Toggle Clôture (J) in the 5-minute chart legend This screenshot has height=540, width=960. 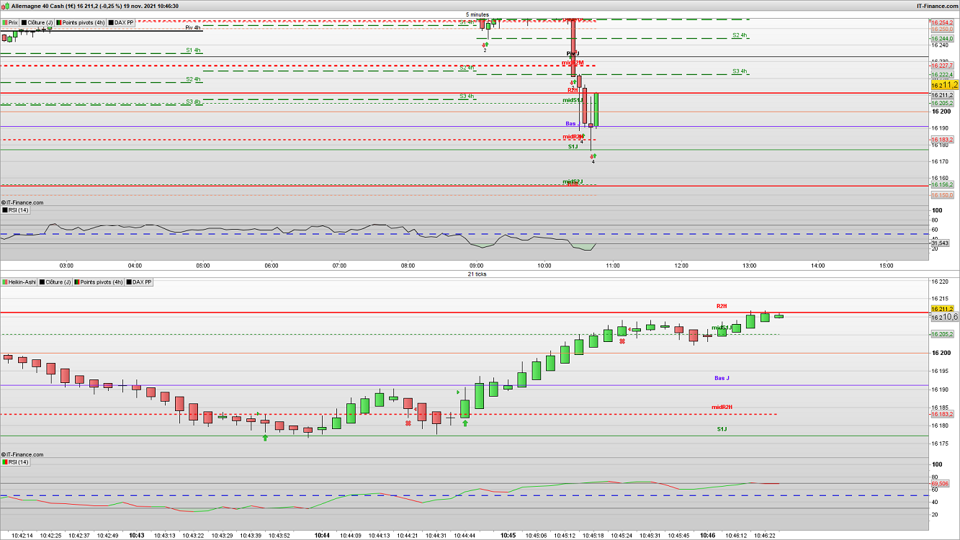[x=37, y=22]
